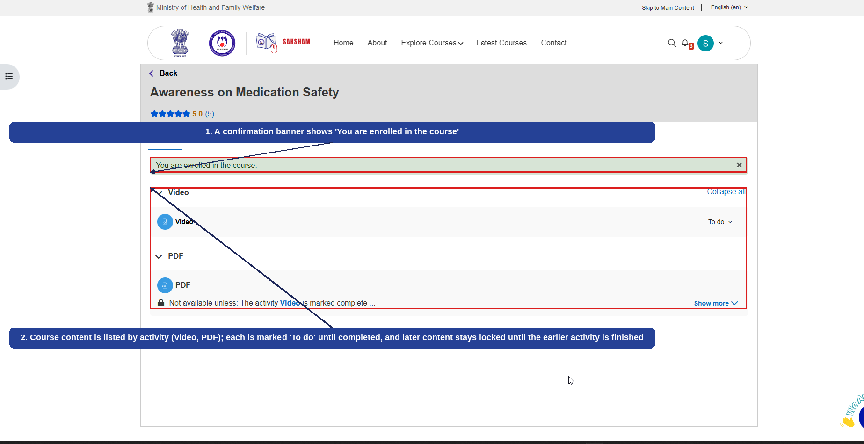Open the Video link in restriction text
864x444 pixels.
[x=290, y=303]
